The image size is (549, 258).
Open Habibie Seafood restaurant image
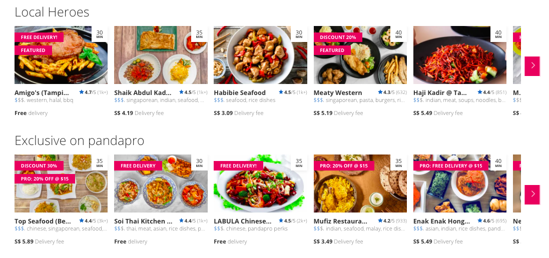coord(260,55)
